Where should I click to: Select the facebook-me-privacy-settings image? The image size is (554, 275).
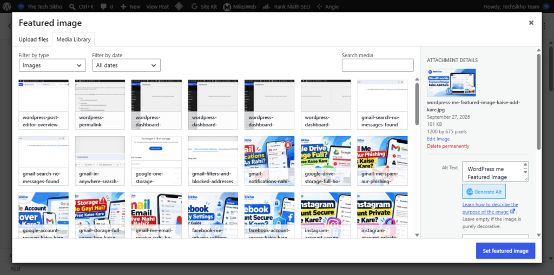[213, 216]
